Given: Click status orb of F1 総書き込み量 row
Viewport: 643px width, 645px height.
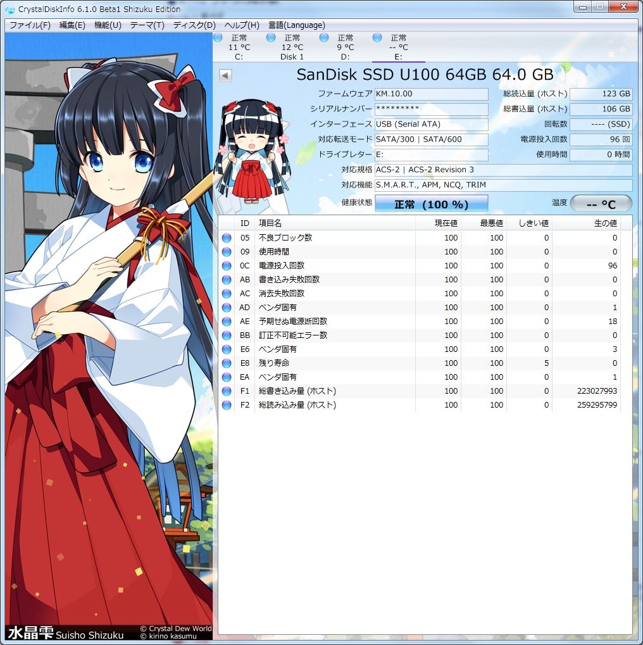Looking at the screenshot, I should click(x=227, y=392).
